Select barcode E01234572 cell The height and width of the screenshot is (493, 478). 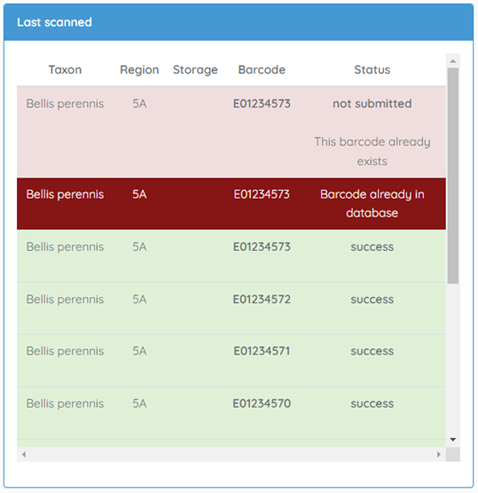261,299
